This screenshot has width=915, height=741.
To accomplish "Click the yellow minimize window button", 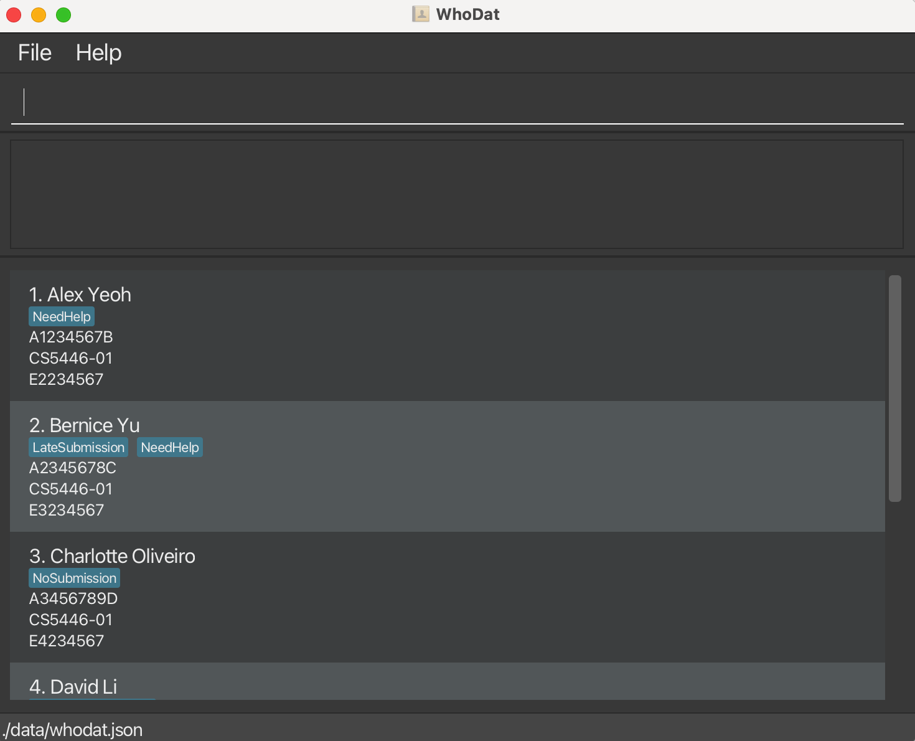I will click(x=39, y=15).
